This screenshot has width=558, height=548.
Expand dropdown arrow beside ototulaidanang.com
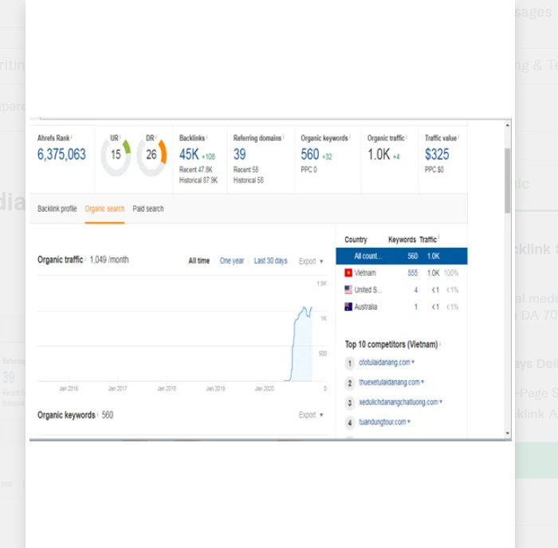pos(413,362)
